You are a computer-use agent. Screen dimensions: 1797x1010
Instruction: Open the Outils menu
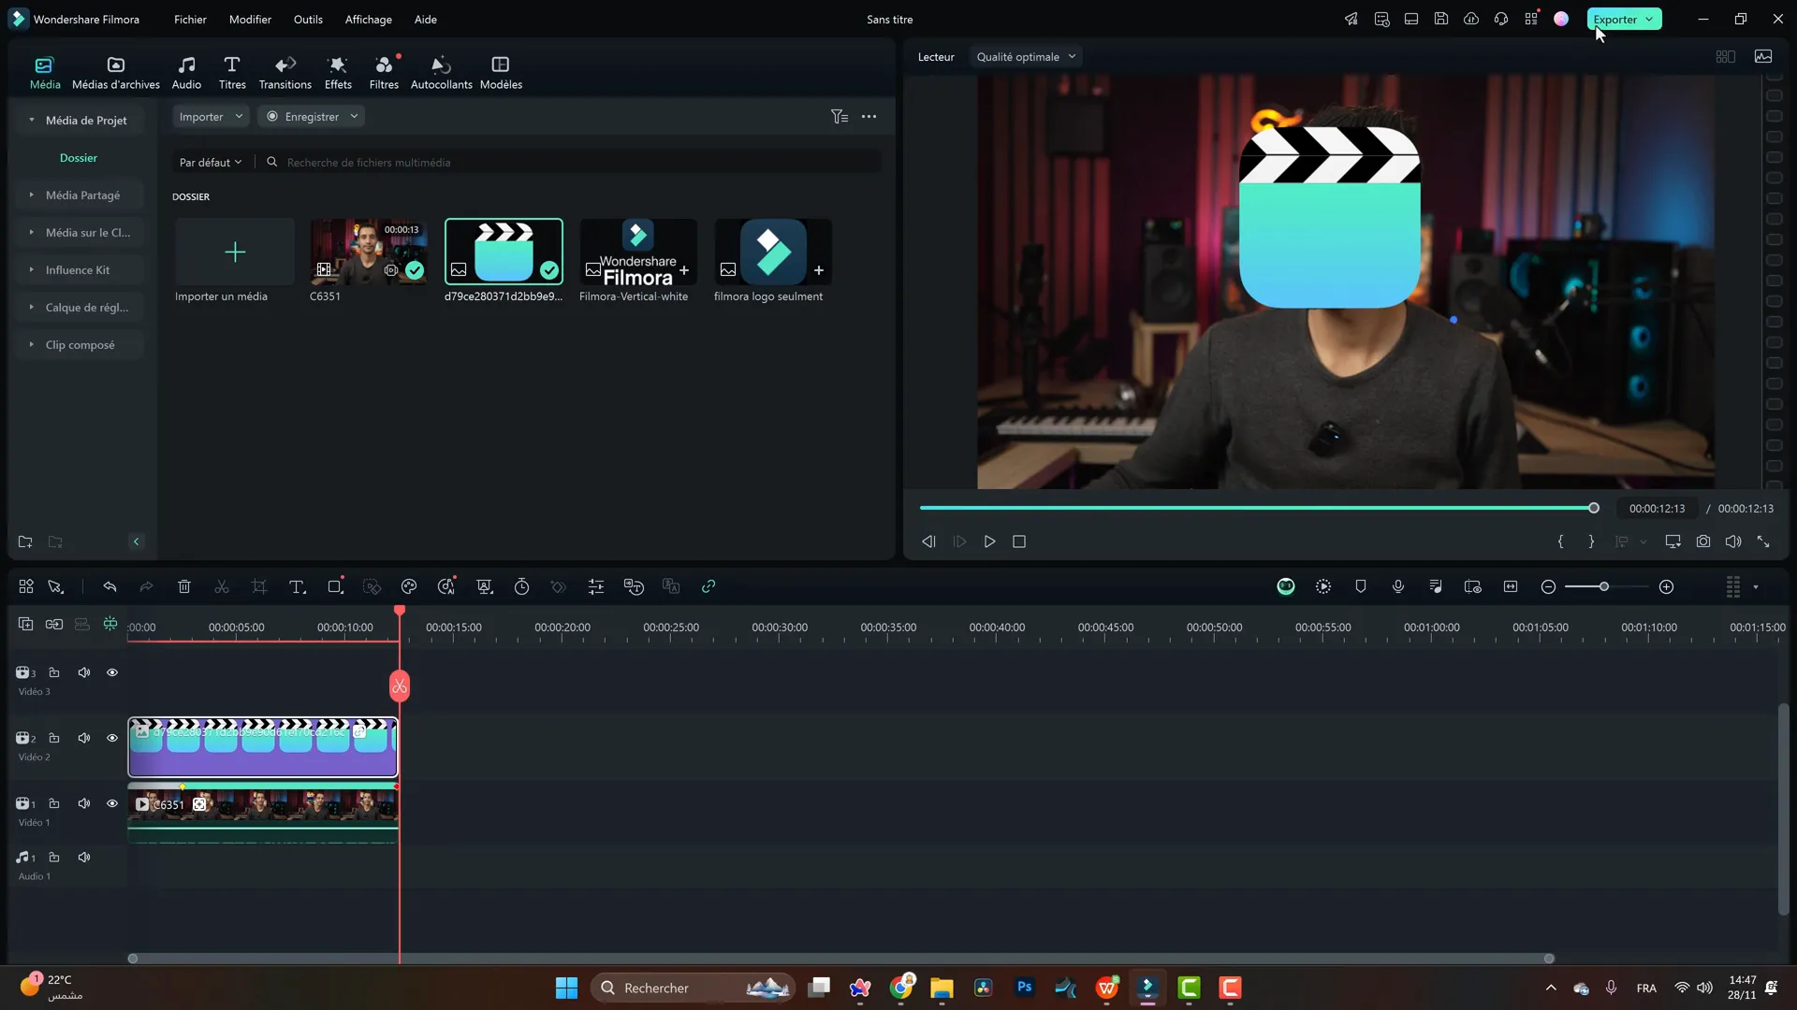click(308, 19)
